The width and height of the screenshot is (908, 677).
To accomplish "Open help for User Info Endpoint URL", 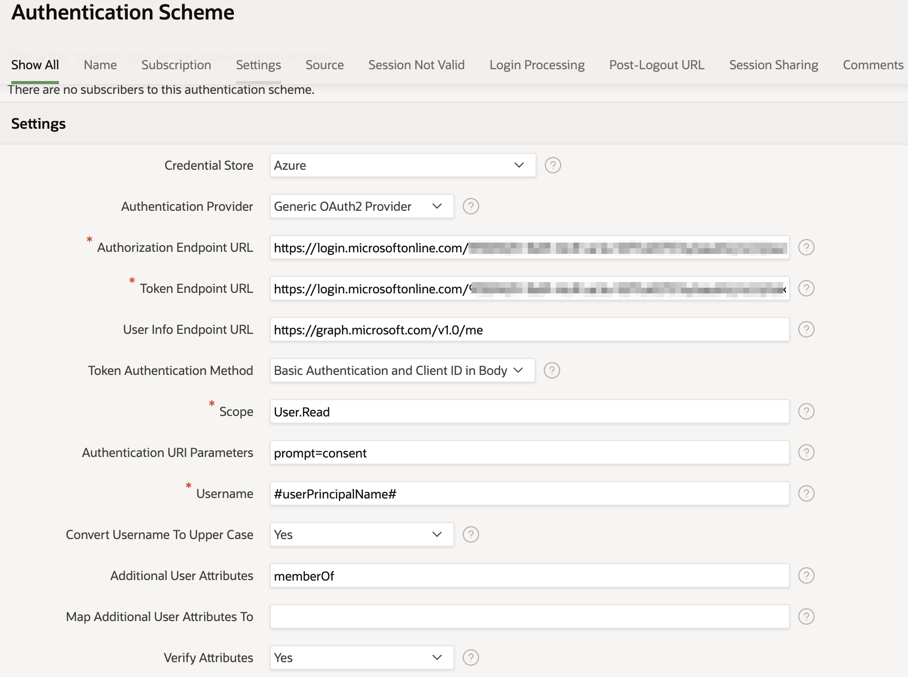I will click(x=806, y=330).
